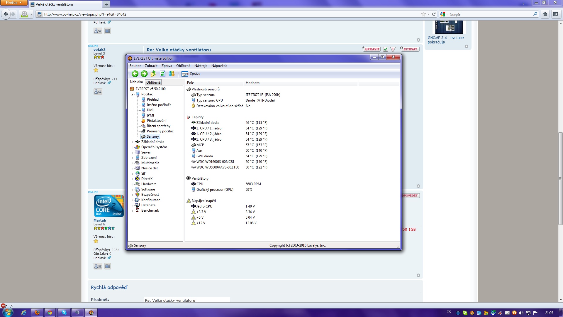The width and height of the screenshot is (563, 317).
Task: Click the Zpráva report icon in the toolbar
Action: coord(185,74)
